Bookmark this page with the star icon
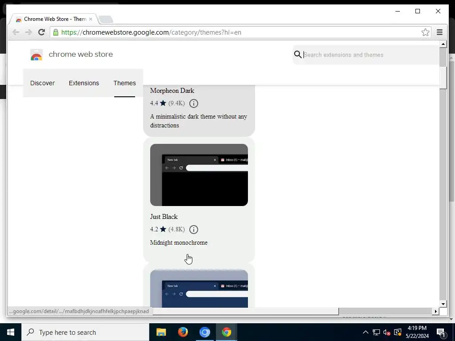 425,32
